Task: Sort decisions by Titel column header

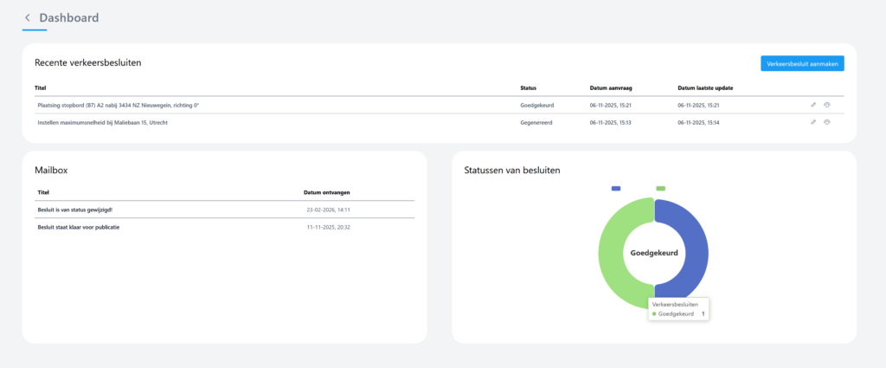Action: pos(40,88)
